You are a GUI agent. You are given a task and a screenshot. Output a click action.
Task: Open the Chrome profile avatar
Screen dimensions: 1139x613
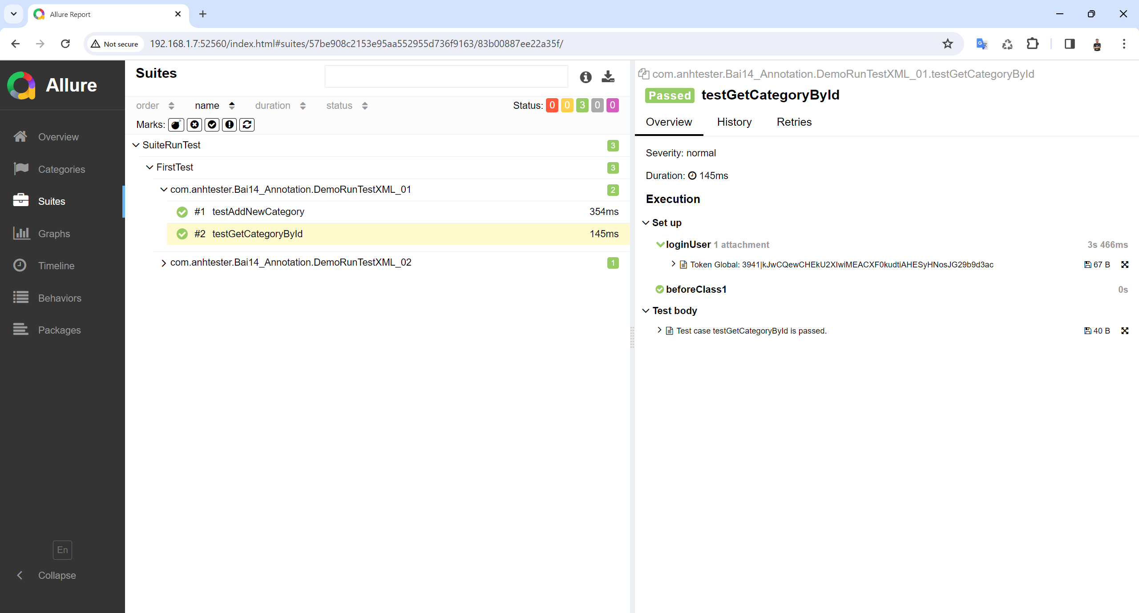click(1097, 44)
